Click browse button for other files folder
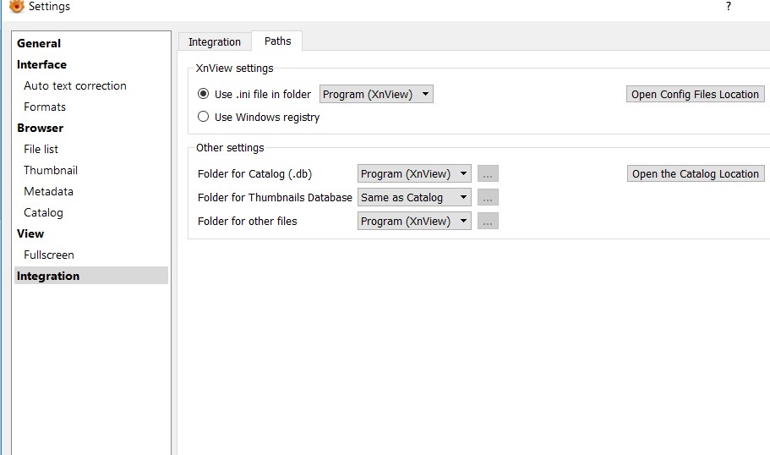The width and height of the screenshot is (770, 455). 488,222
